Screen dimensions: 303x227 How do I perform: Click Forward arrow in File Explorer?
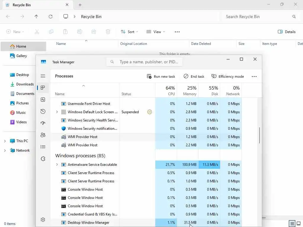(22, 17)
